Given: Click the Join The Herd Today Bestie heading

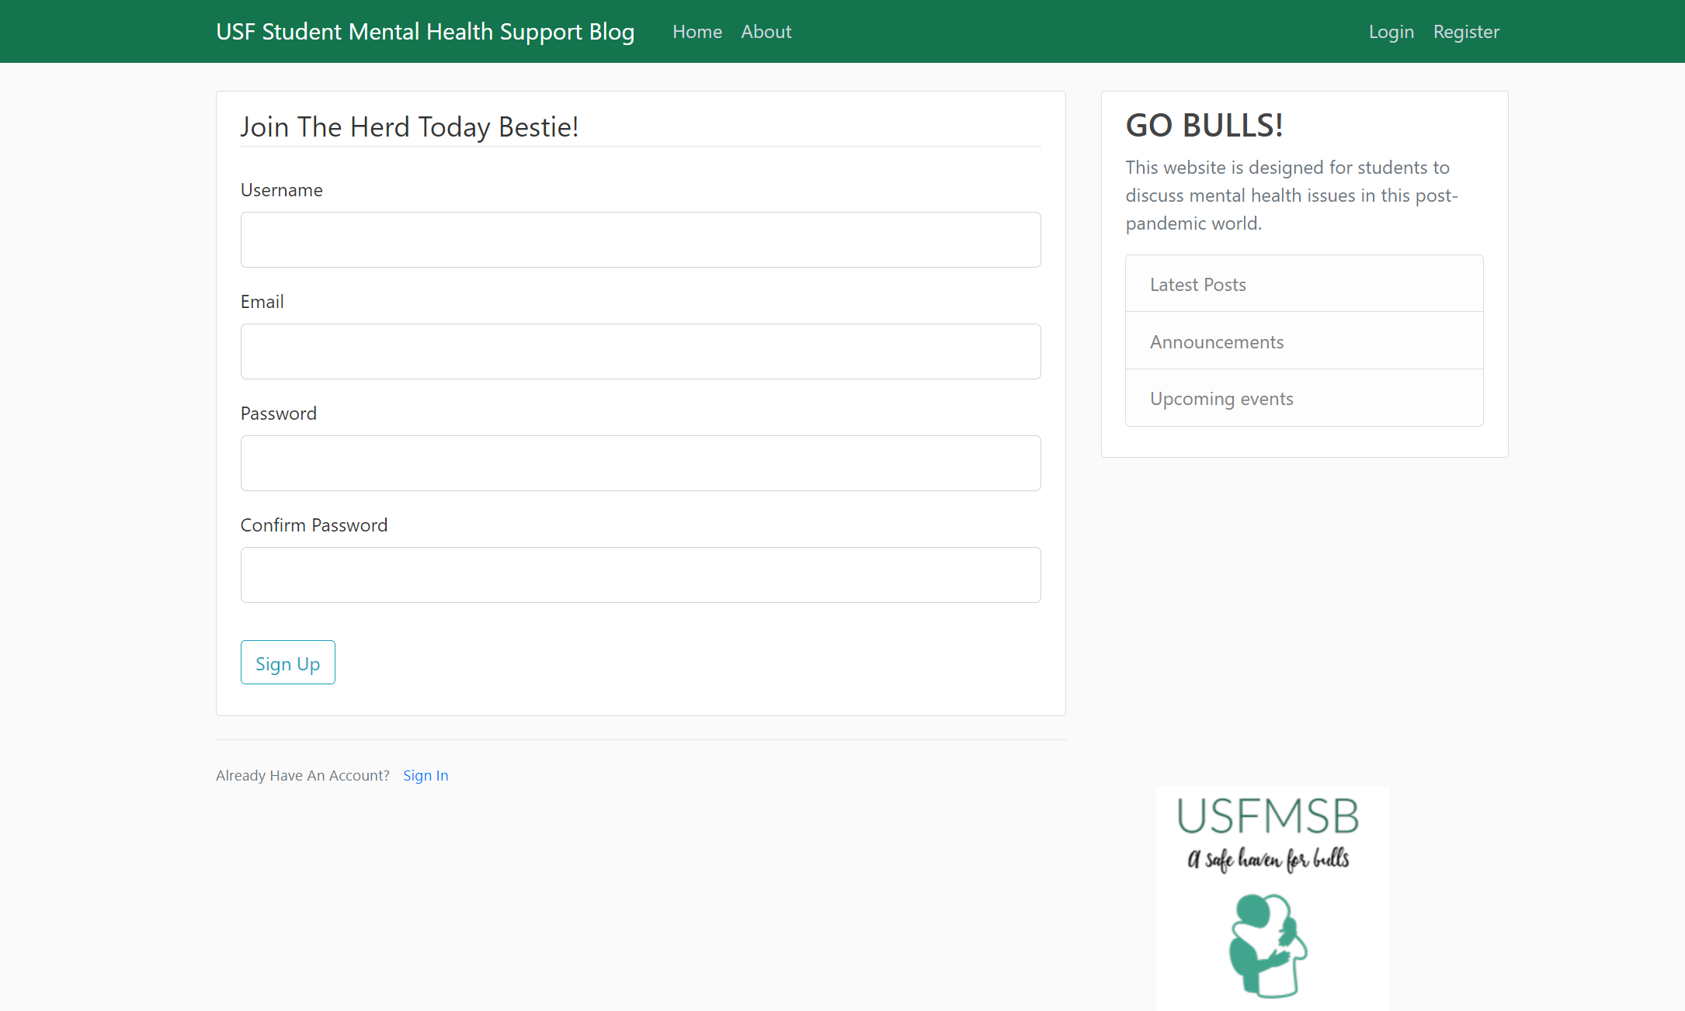Looking at the screenshot, I should 409,126.
